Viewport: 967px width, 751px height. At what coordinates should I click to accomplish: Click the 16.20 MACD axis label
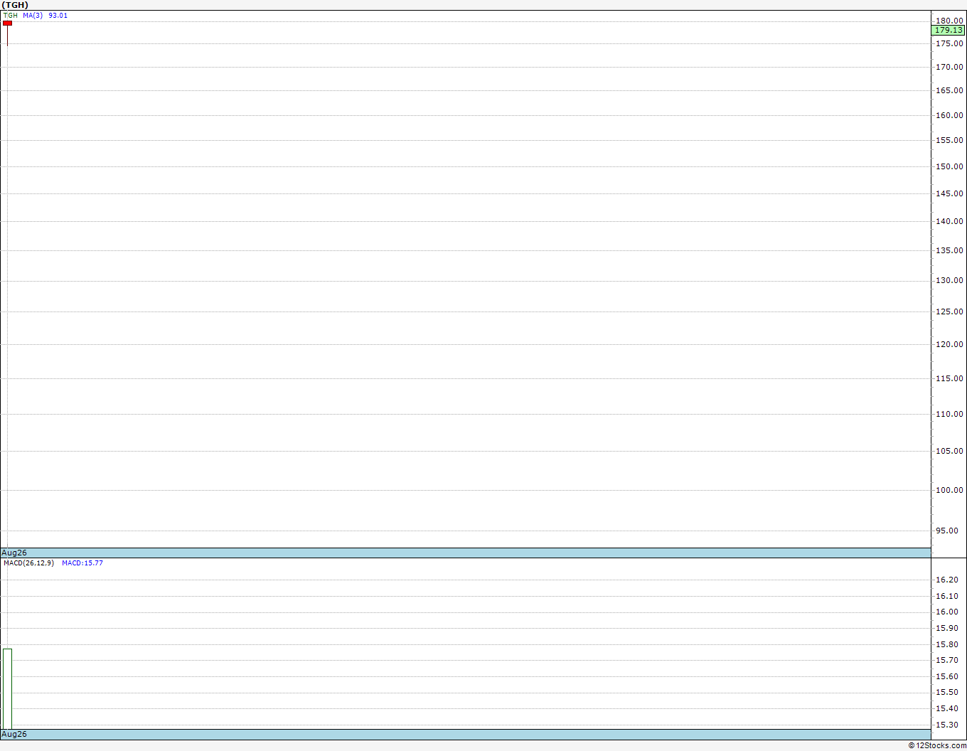click(x=946, y=580)
